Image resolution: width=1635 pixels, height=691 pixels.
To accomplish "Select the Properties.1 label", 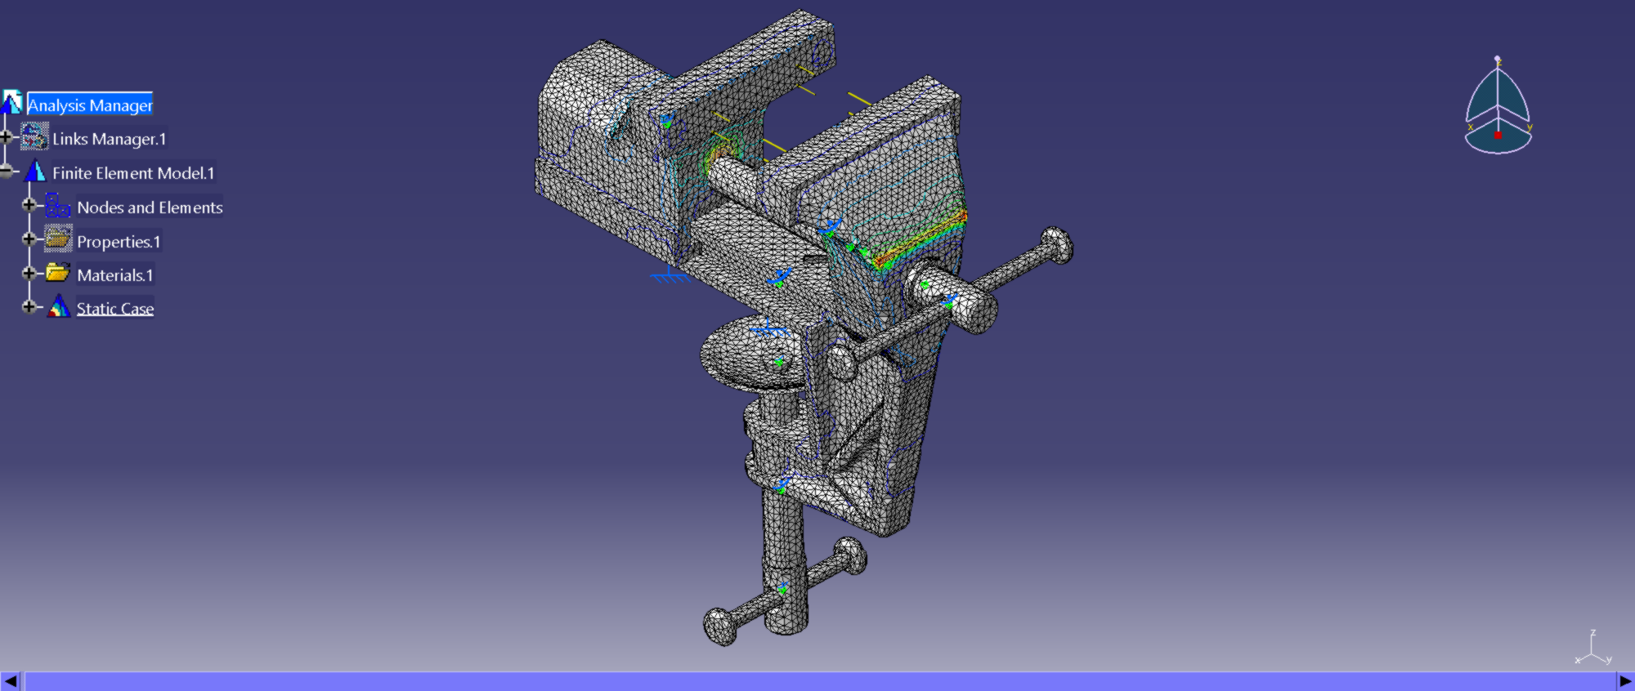I will (x=119, y=242).
